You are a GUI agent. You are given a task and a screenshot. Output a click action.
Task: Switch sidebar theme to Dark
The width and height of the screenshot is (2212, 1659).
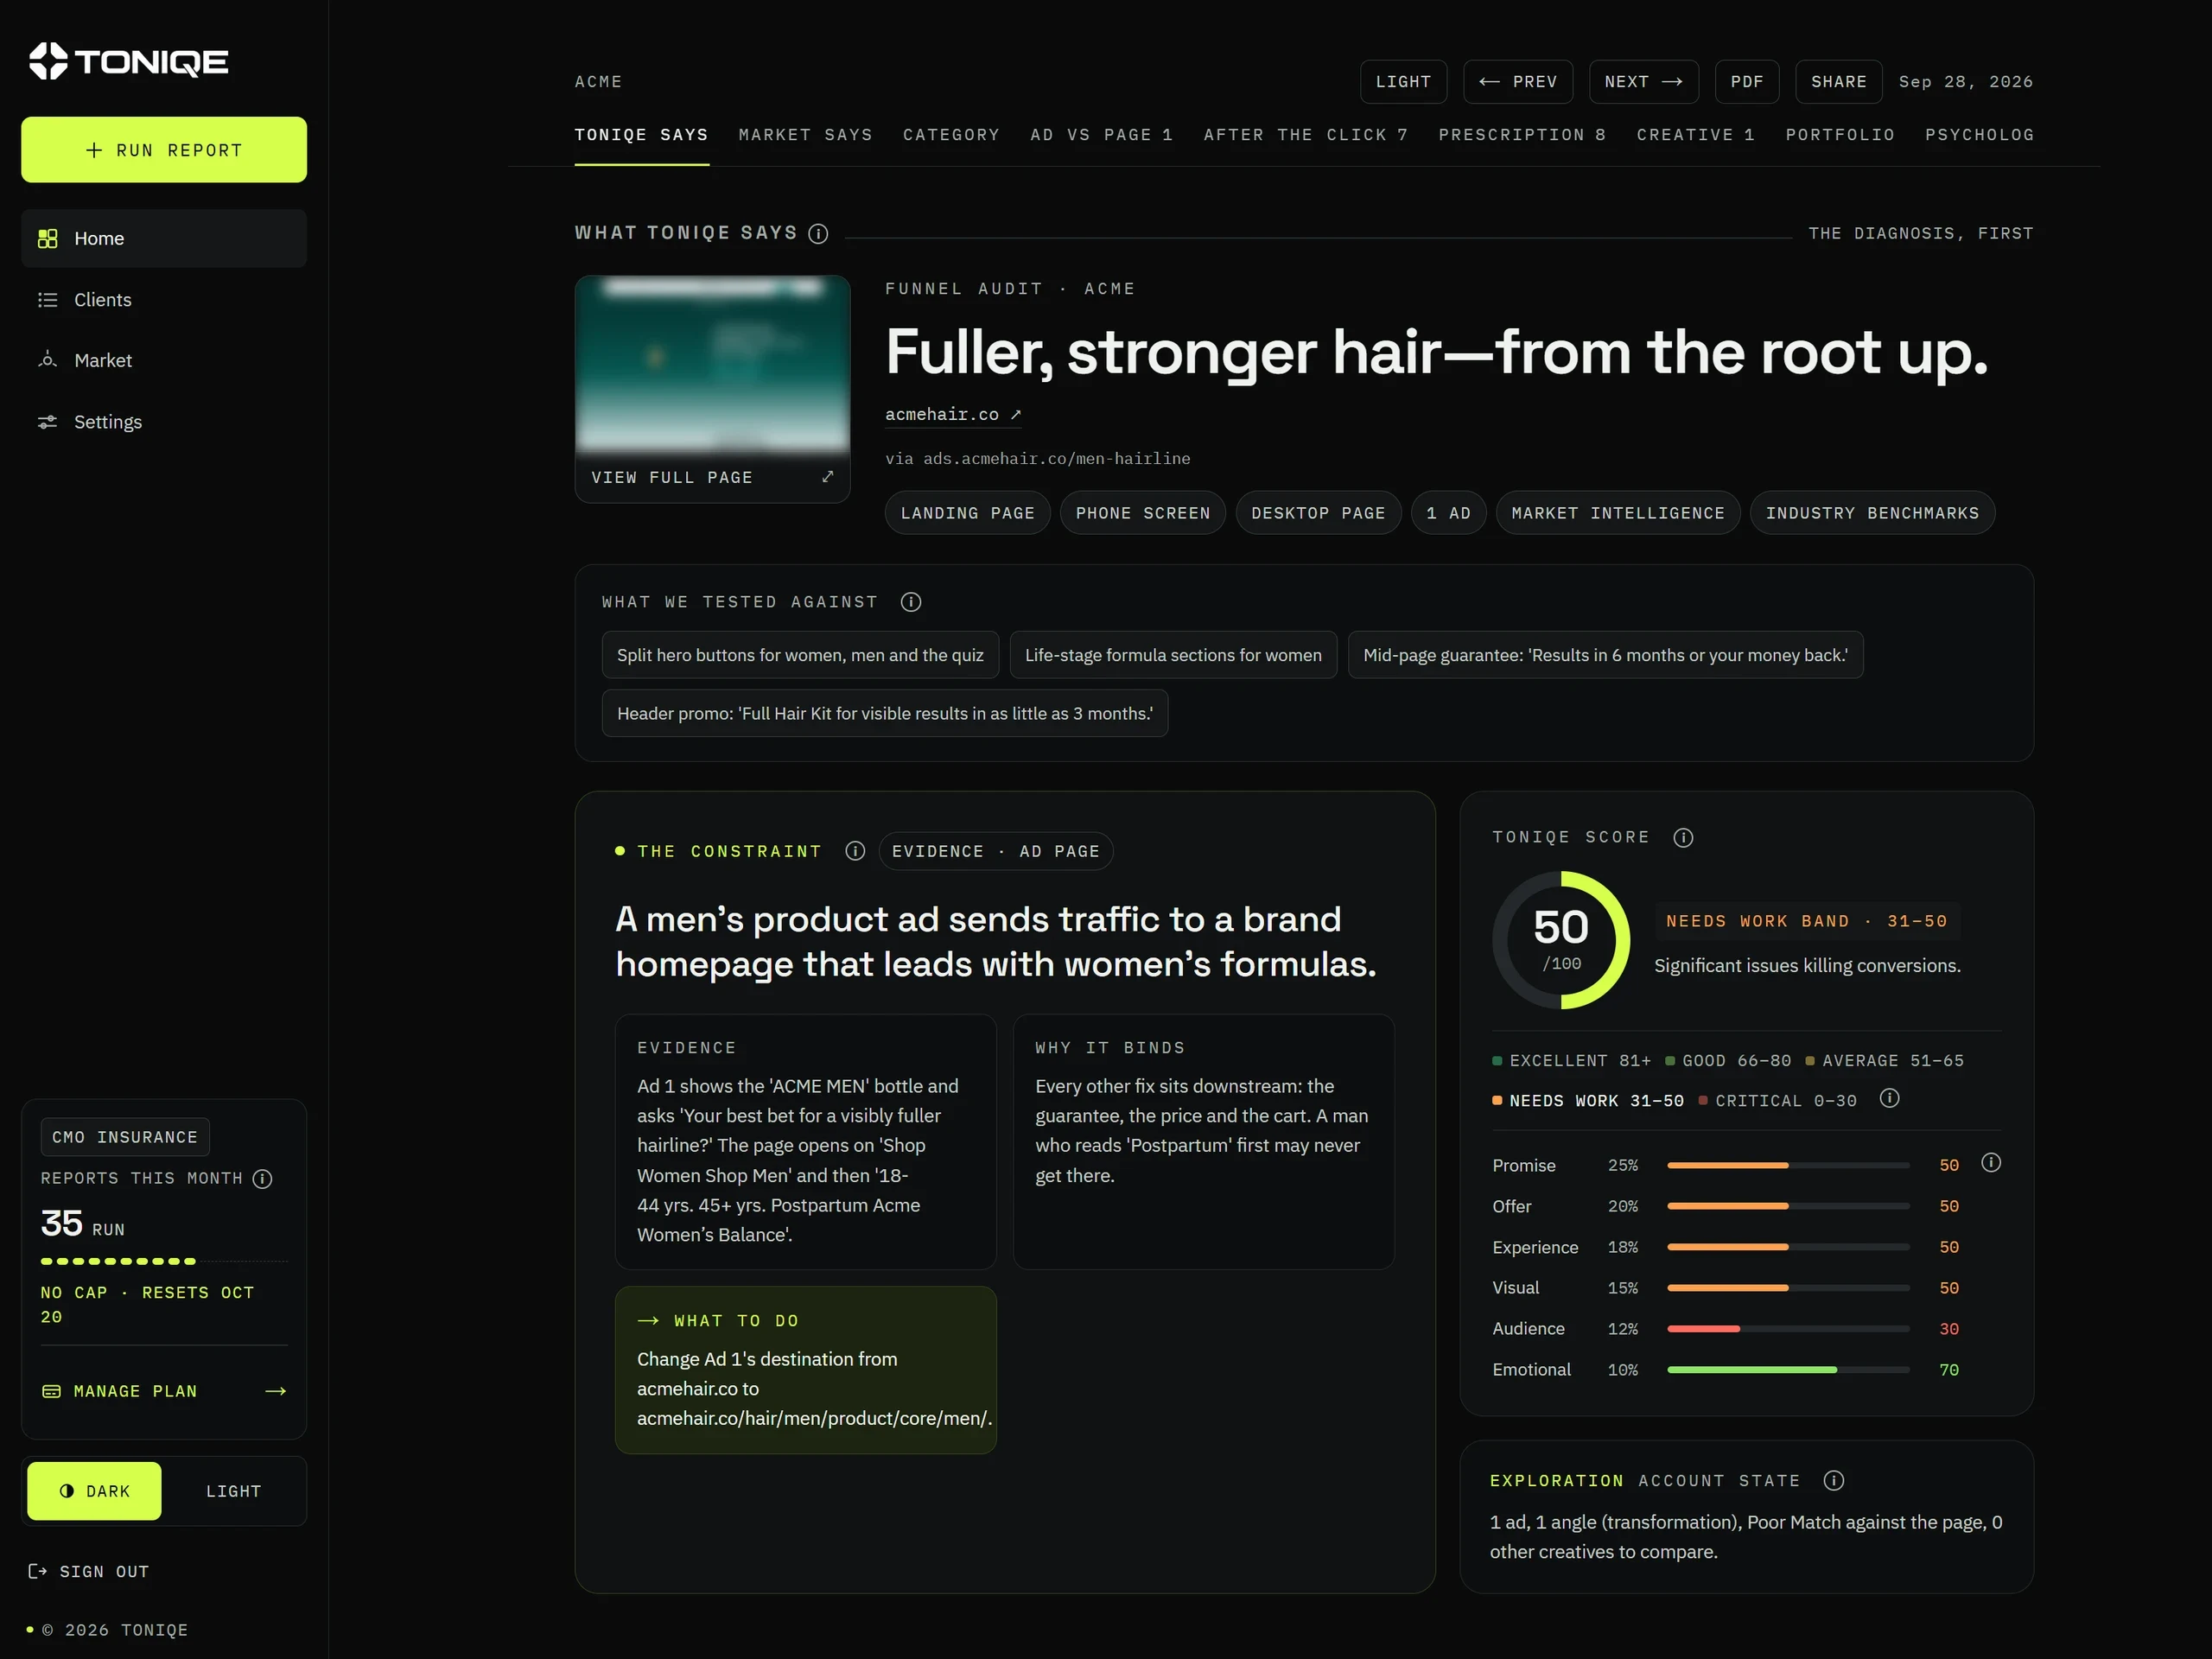click(x=94, y=1491)
